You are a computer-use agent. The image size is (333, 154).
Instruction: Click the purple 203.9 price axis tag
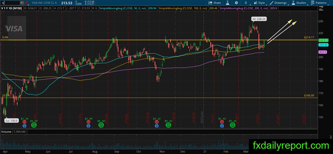323,52
